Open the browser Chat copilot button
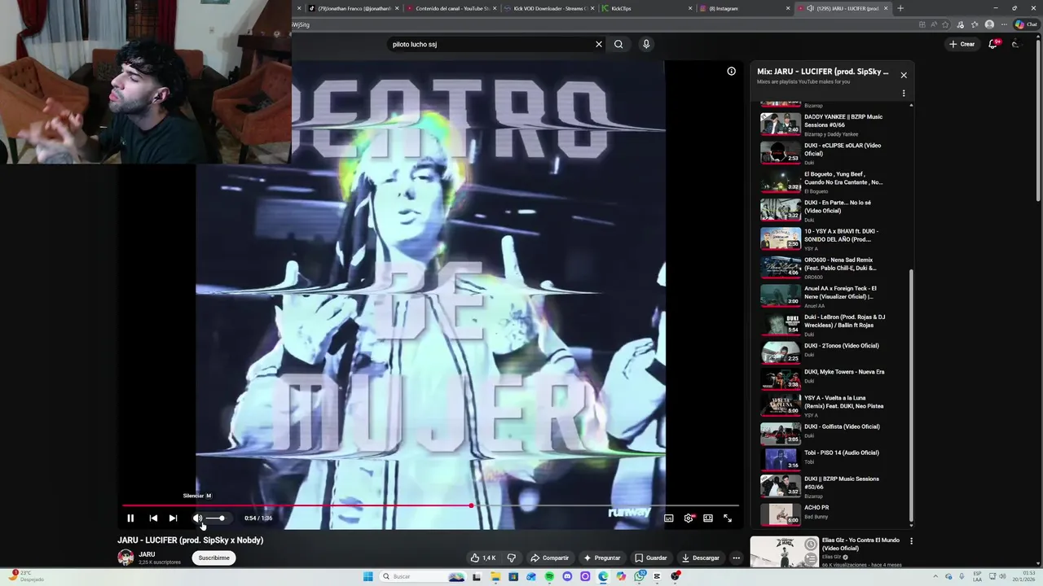 click(1025, 24)
